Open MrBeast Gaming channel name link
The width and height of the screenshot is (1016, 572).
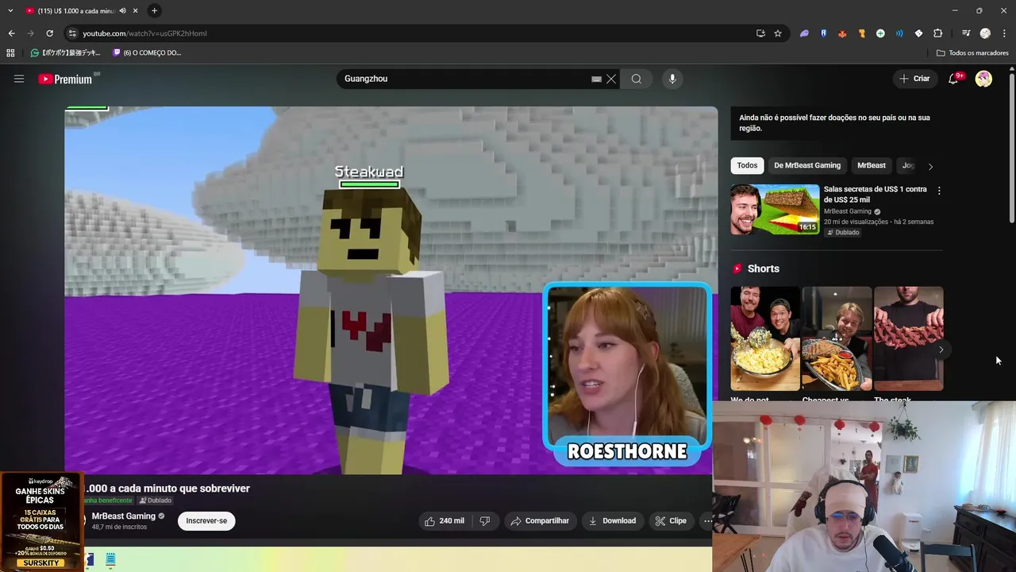(123, 516)
